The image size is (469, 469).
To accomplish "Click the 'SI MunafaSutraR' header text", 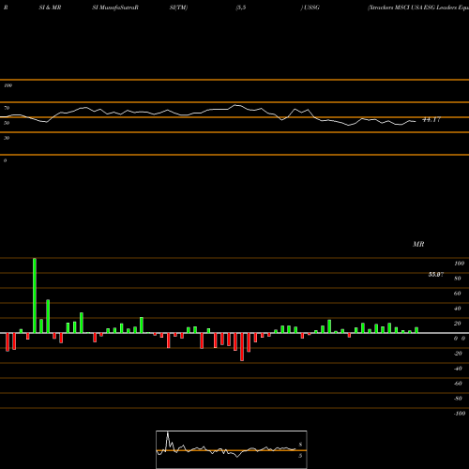I will [x=115, y=8].
